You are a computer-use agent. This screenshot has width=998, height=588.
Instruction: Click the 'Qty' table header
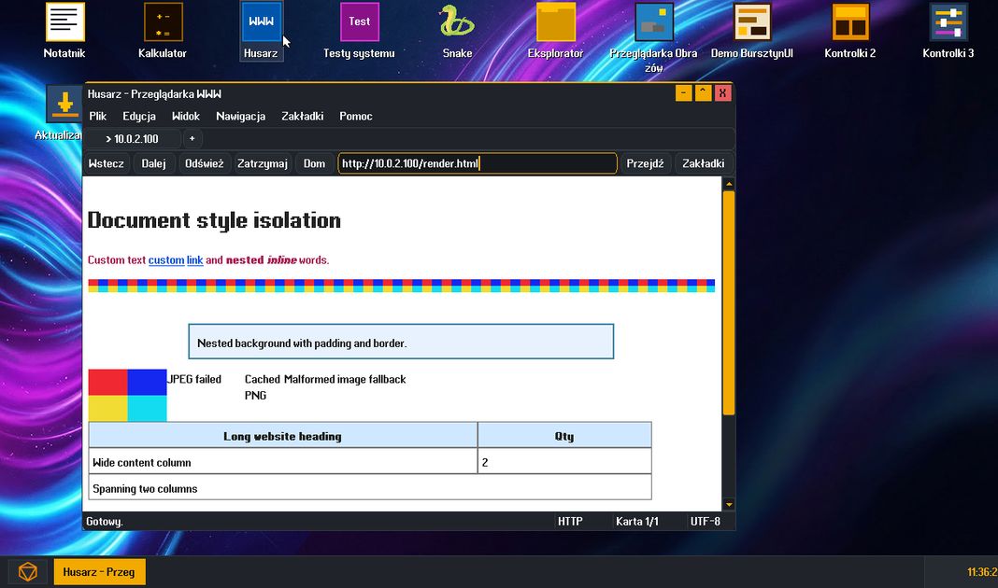pos(564,436)
